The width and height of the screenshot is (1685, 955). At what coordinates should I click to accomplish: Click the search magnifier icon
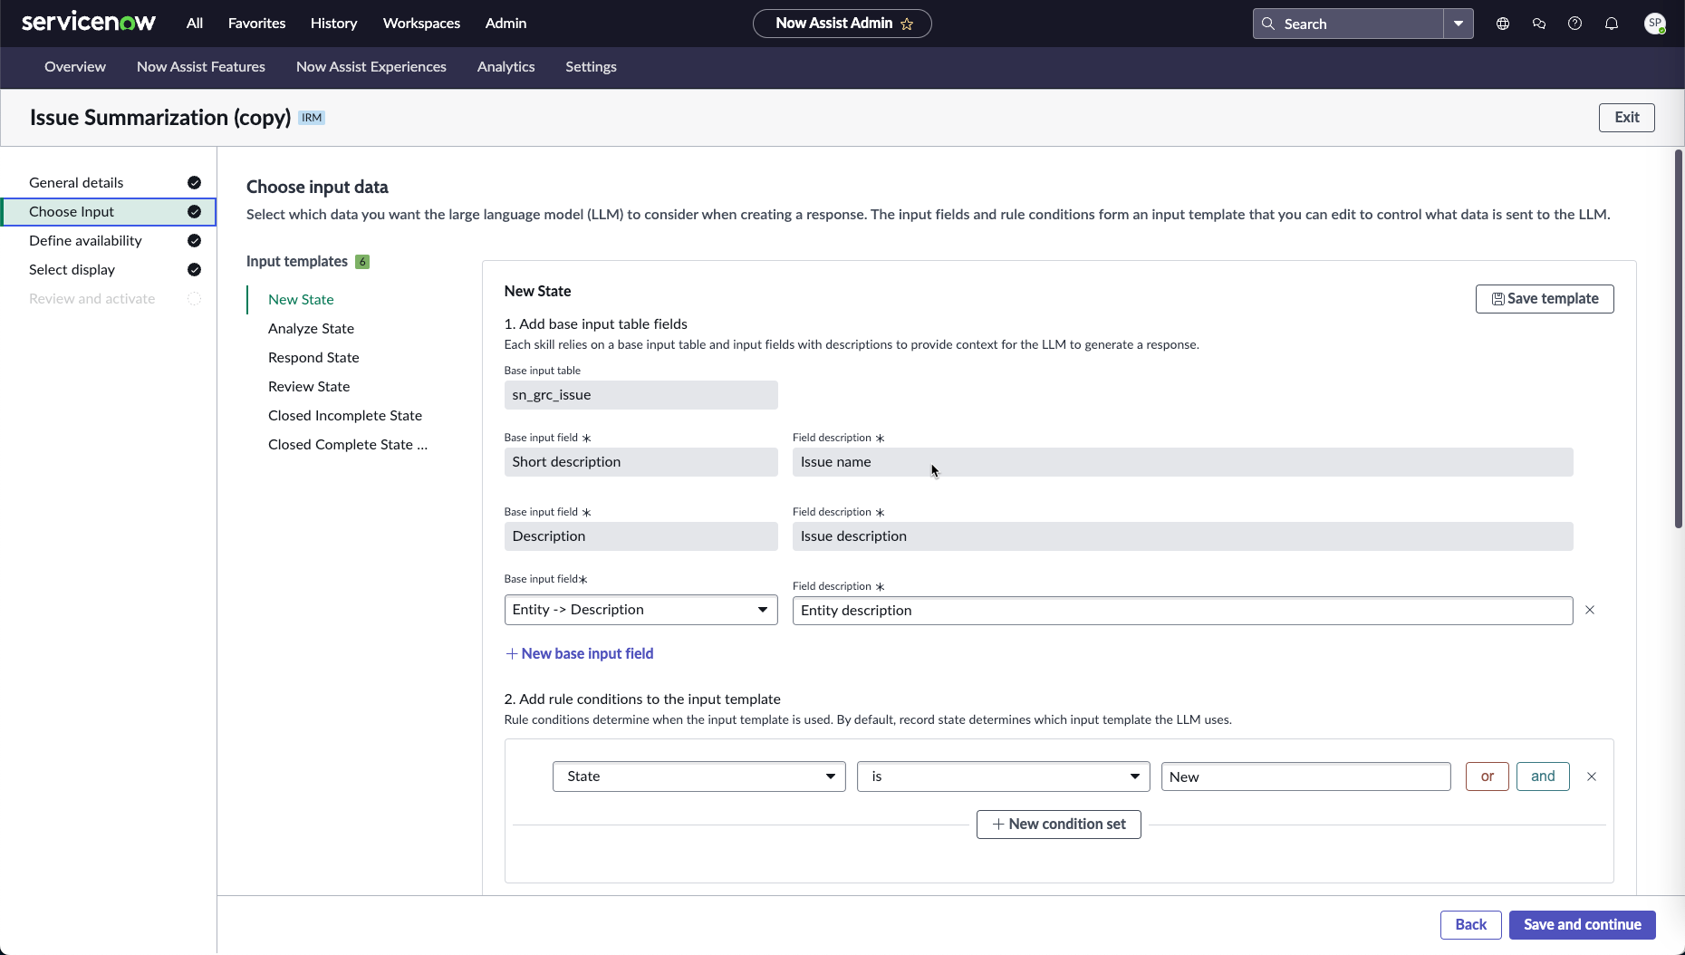click(x=1268, y=24)
